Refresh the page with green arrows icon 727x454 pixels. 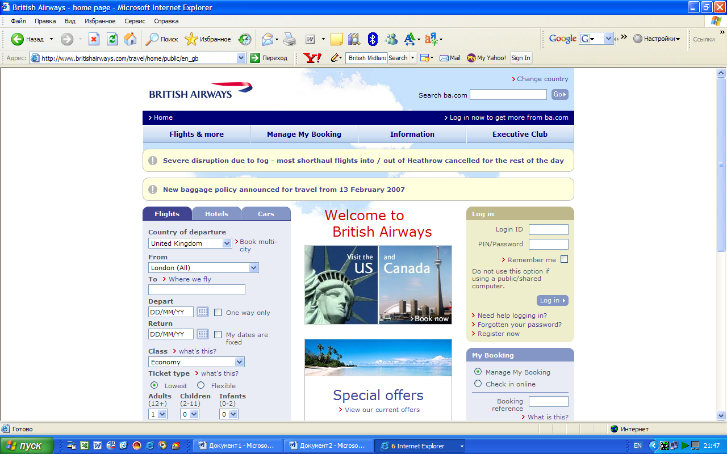click(x=112, y=39)
